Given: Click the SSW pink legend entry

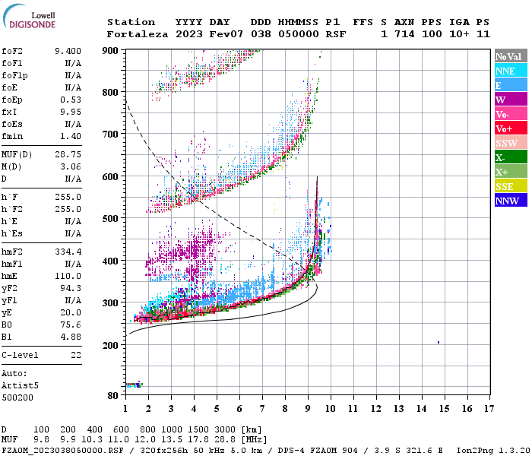Looking at the screenshot, I should [510, 143].
